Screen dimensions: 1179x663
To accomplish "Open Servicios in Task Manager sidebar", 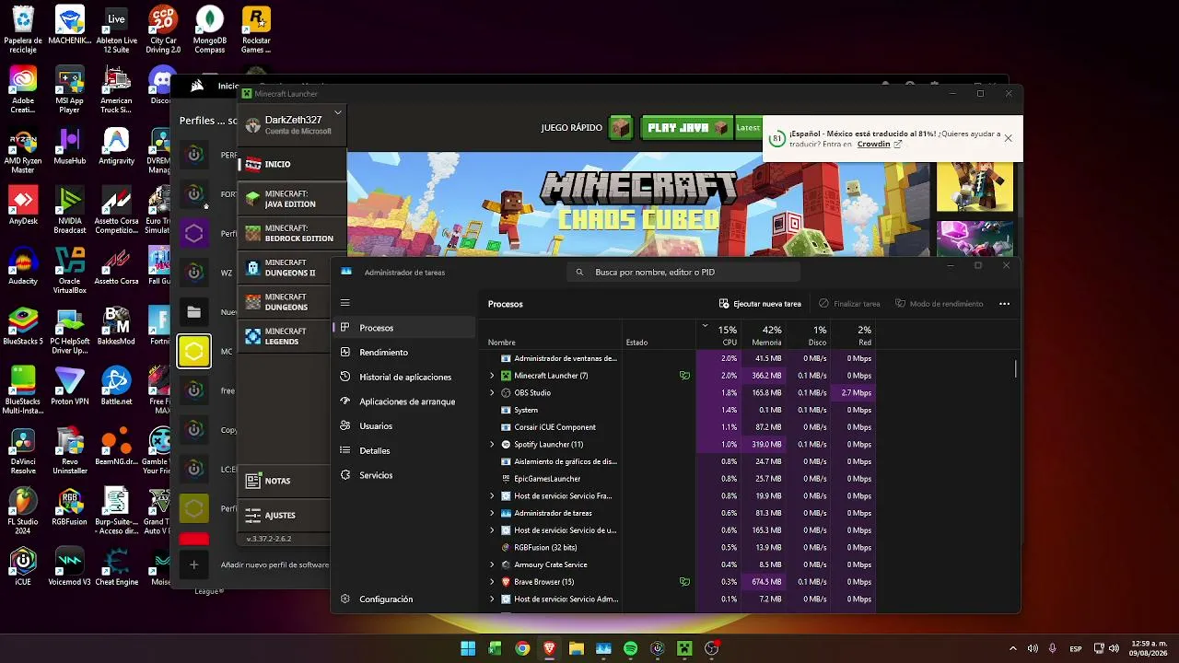I will pos(376,475).
